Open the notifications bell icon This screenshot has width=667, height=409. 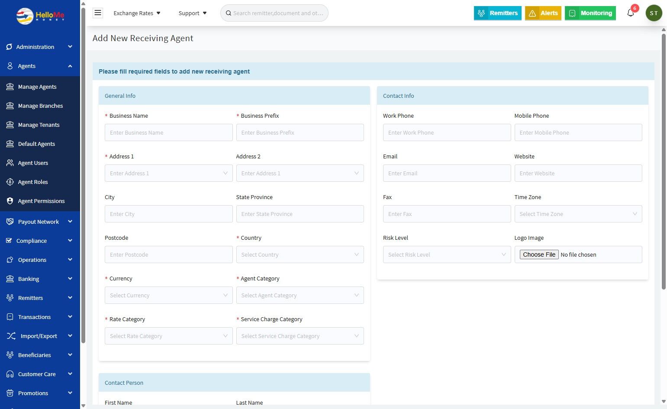[x=631, y=13]
